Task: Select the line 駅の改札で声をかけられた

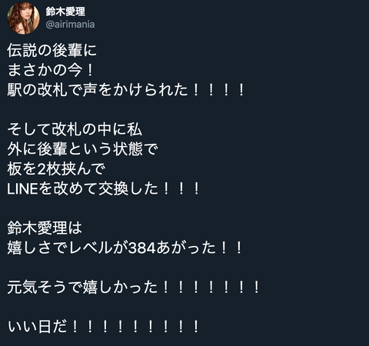Action: coord(98,90)
